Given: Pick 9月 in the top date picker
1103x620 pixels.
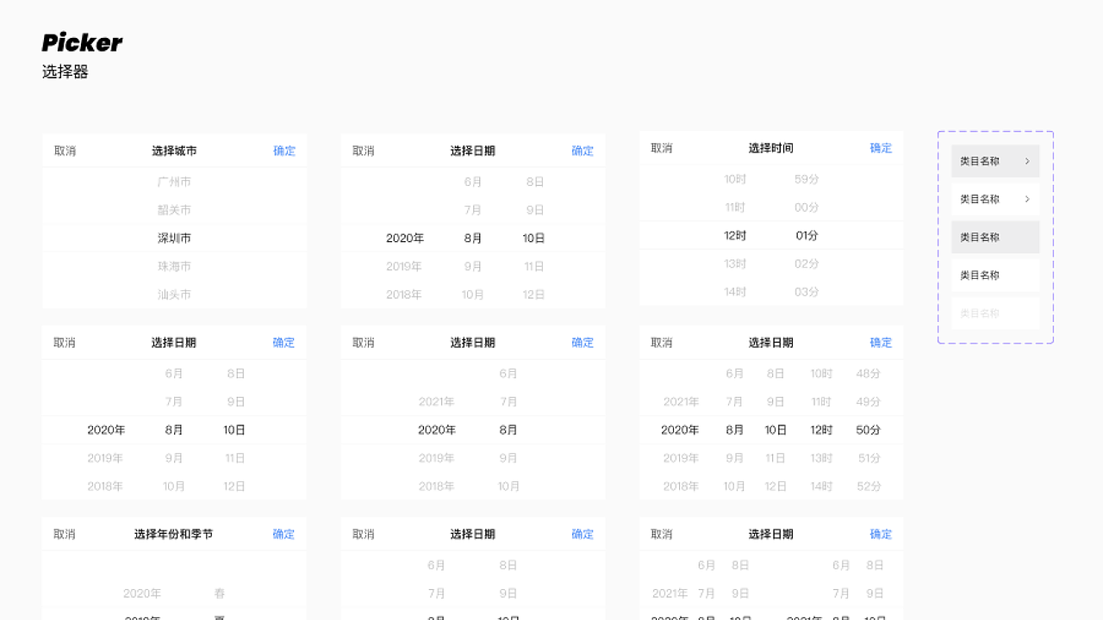Looking at the screenshot, I should click(x=473, y=266).
